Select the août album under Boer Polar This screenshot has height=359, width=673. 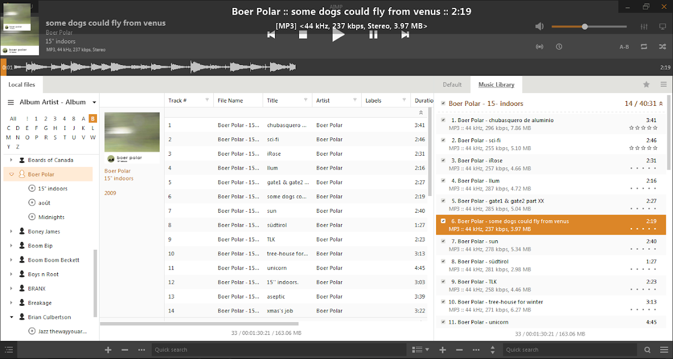[44, 203]
